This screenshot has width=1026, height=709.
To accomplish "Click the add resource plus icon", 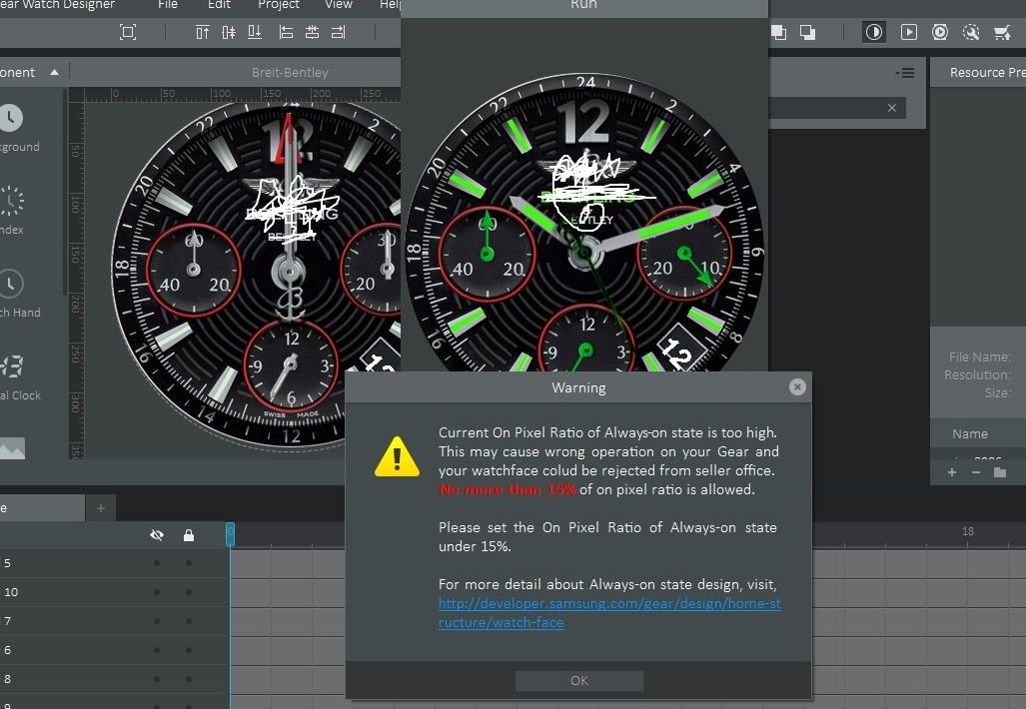I will point(952,472).
